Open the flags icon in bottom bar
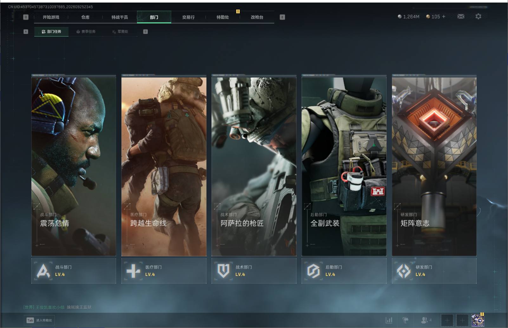The width and height of the screenshot is (508, 328). 405,320
